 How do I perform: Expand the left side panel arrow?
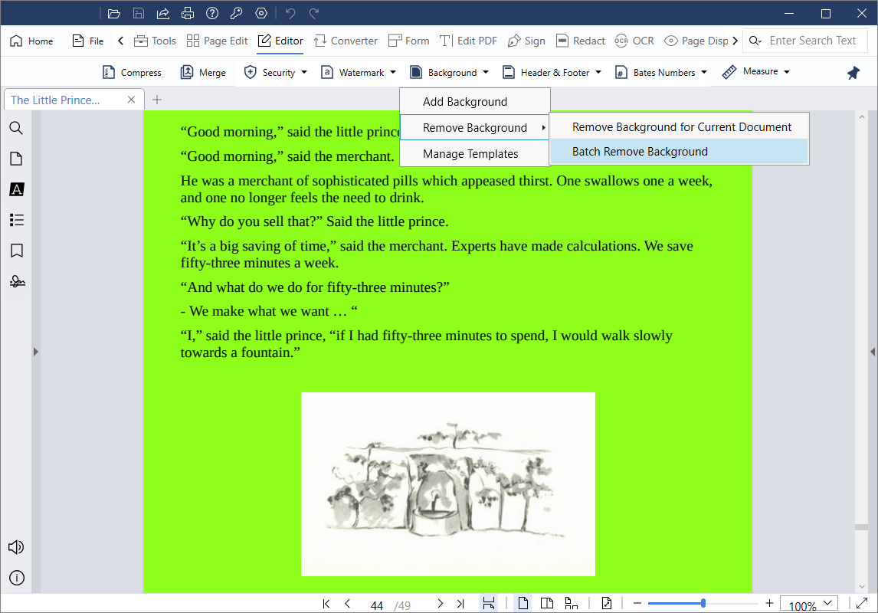pos(35,352)
